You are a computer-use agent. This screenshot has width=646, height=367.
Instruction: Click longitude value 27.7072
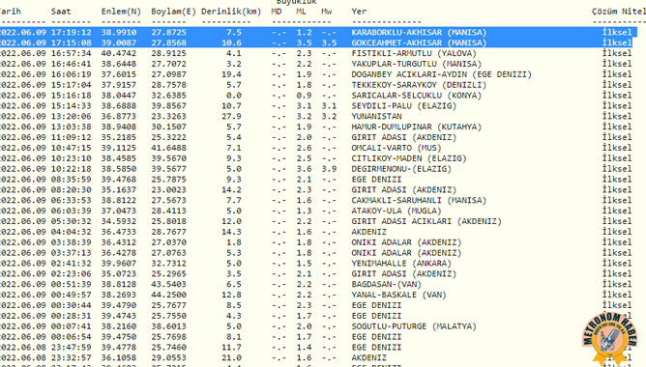pos(168,64)
